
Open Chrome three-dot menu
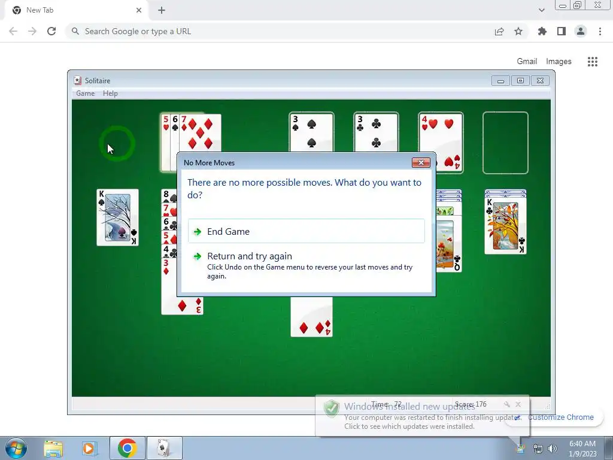pos(600,31)
